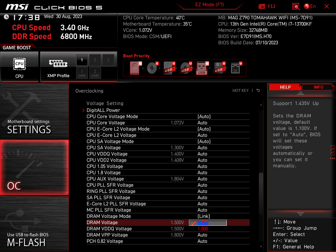
Task: Select the CPU AUX Voltage row
Action: 168,178
